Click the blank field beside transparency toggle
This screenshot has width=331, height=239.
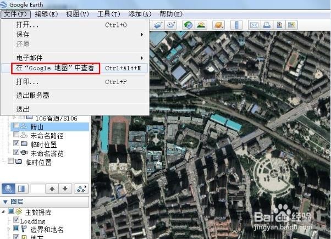(x=37, y=188)
